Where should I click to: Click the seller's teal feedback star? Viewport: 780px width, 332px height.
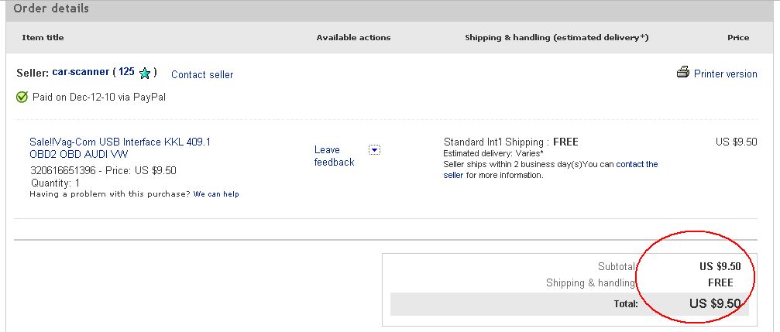point(145,74)
